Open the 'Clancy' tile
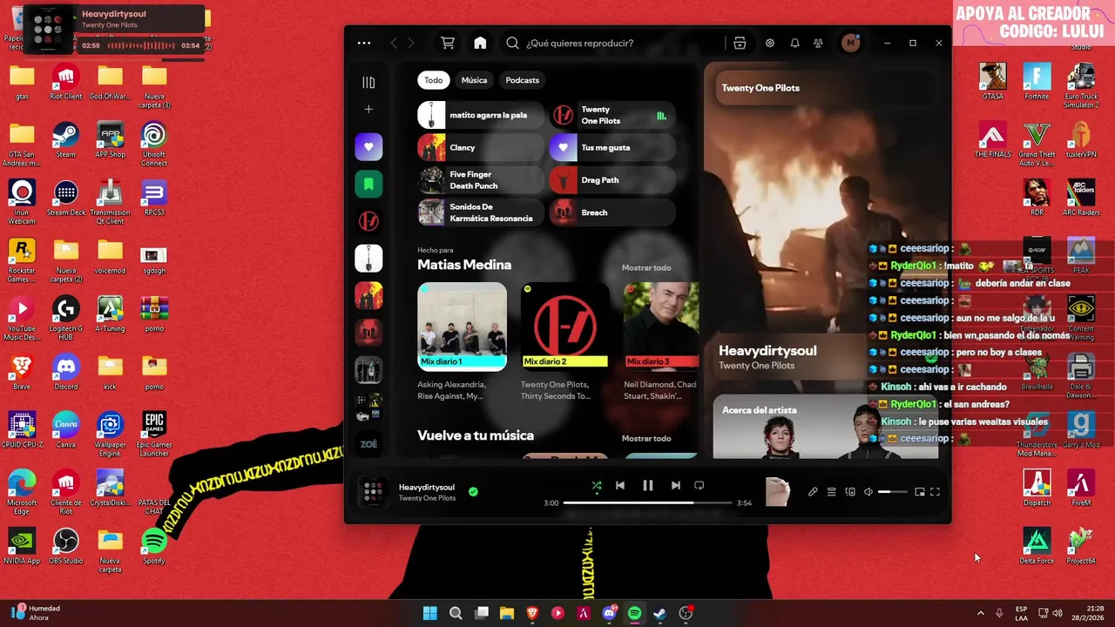1115x627 pixels. click(x=481, y=147)
